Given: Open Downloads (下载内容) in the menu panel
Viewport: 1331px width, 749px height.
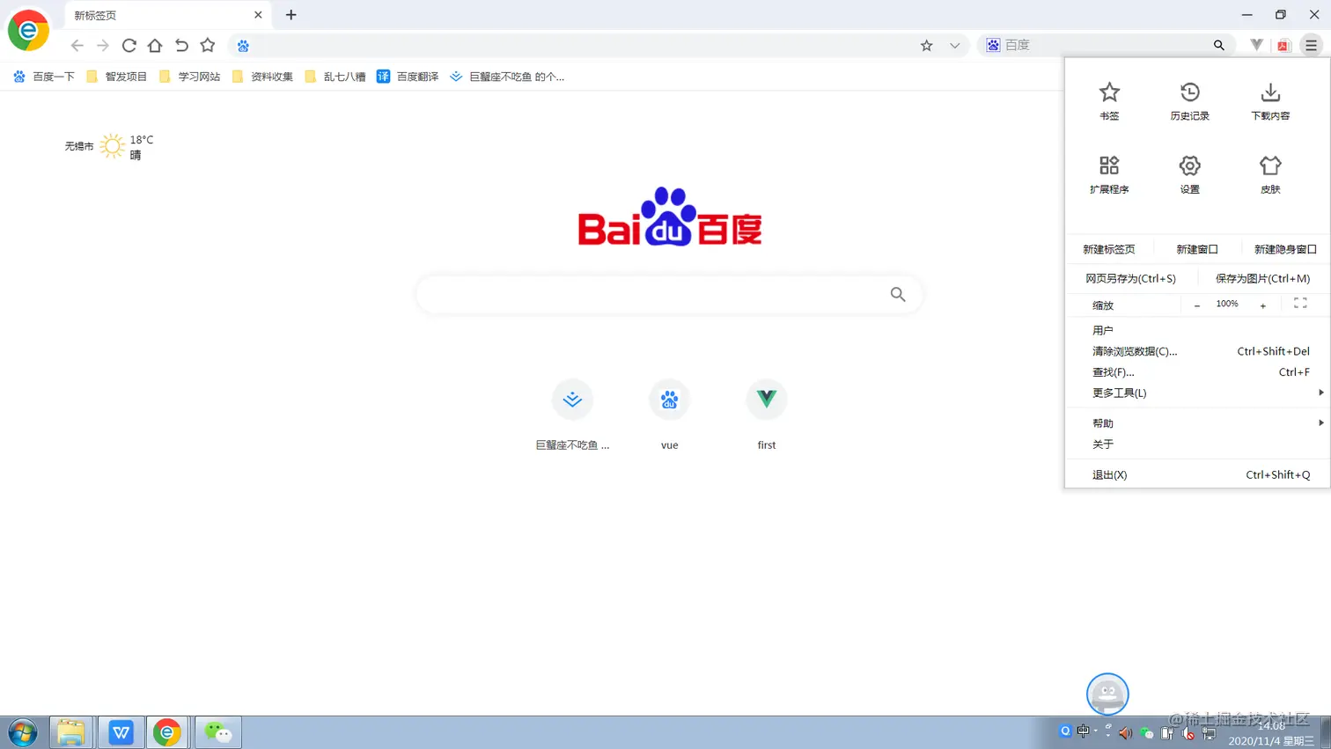Looking at the screenshot, I should [x=1270, y=100].
